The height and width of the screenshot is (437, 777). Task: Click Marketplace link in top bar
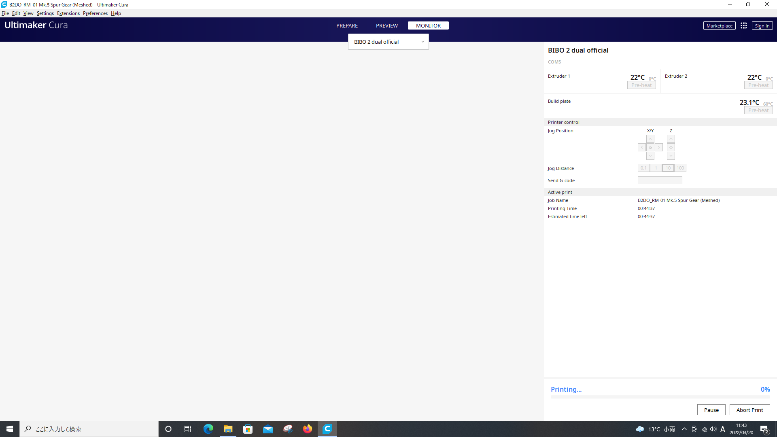click(720, 25)
